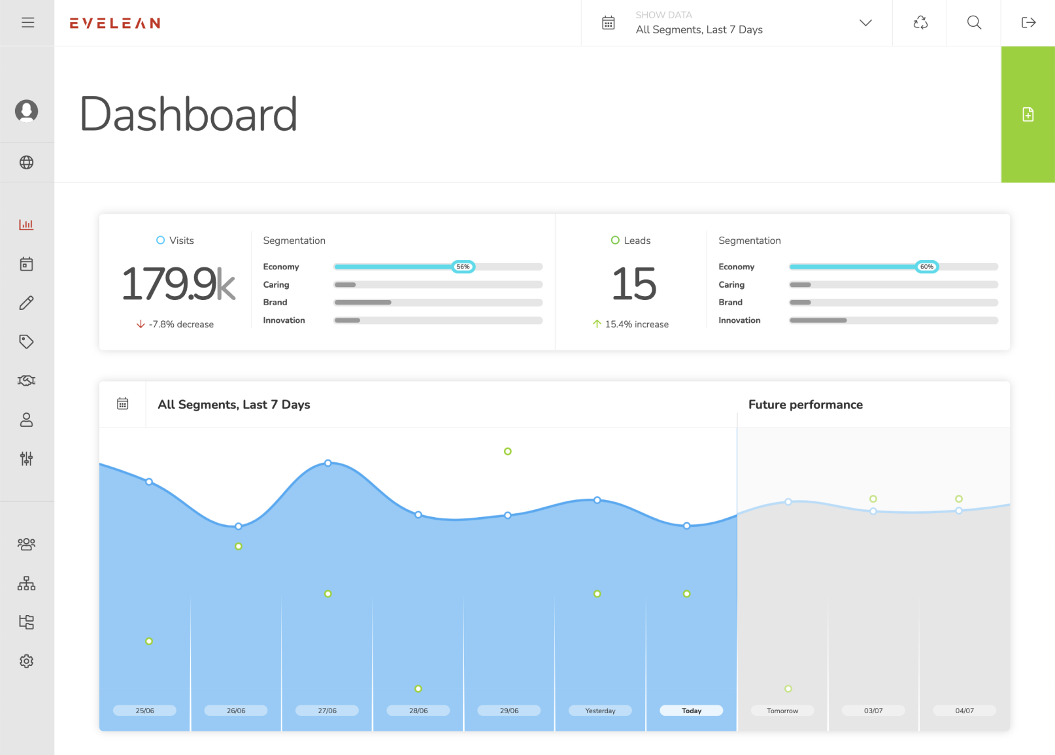The height and width of the screenshot is (755, 1055).
Task: Click the 15.4% increase indicator
Action: (631, 324)
